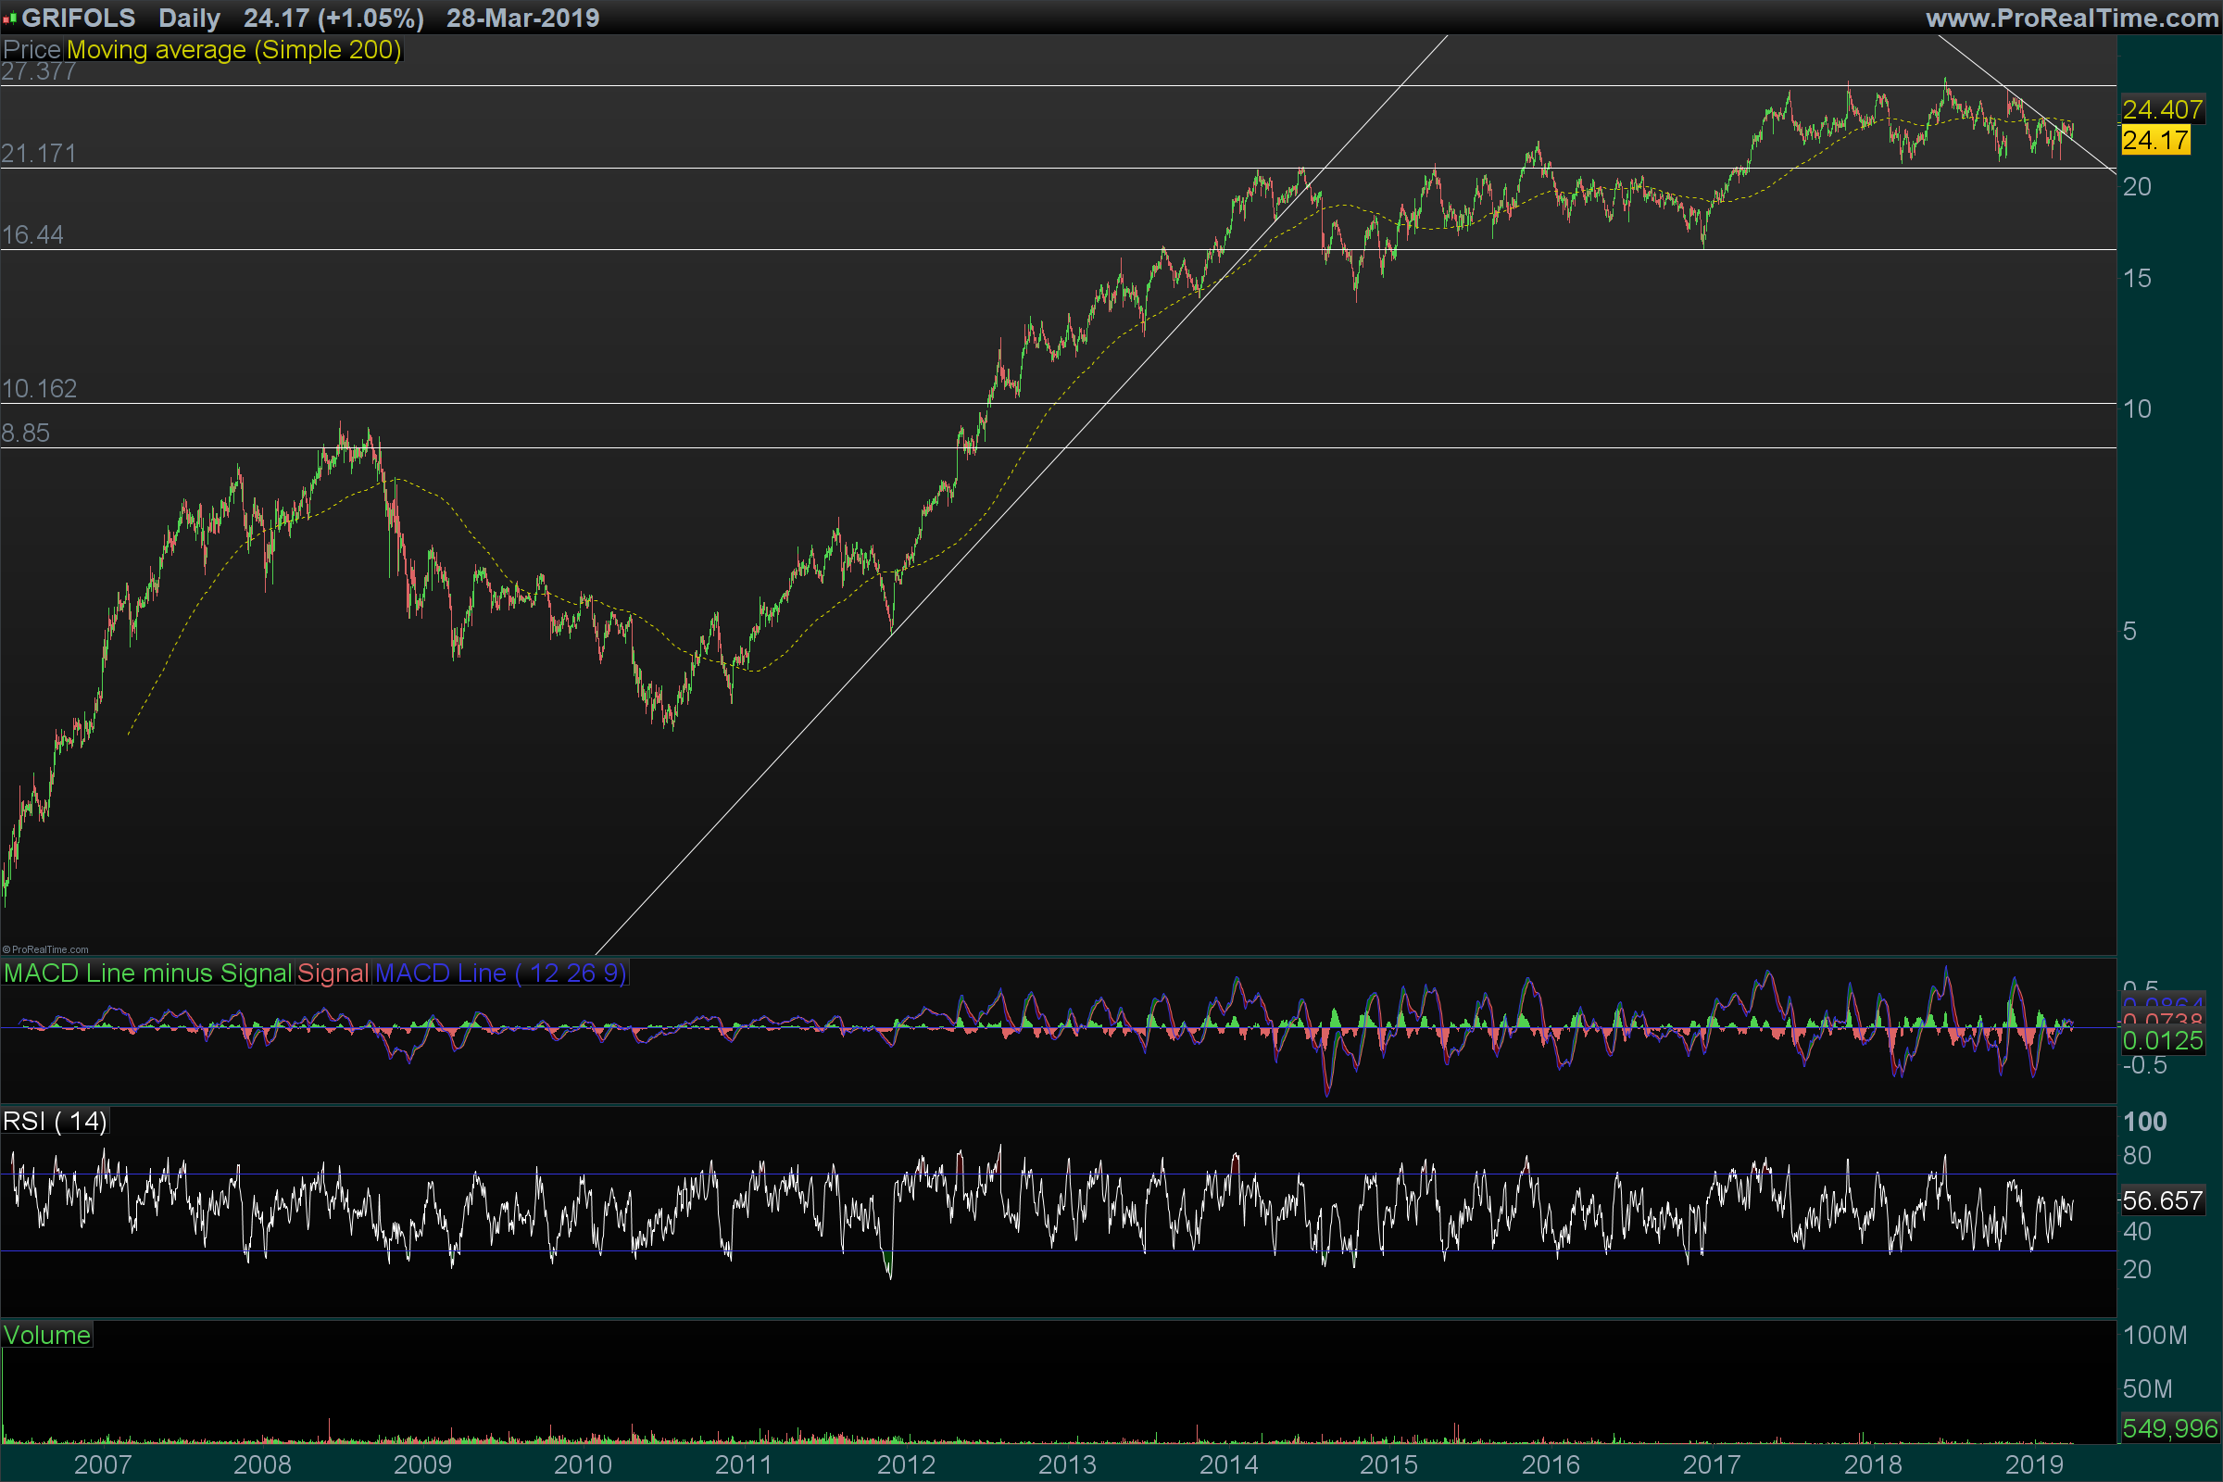Click the green Volume panel label
This screenshot has height=1482, width=2223.
coord(47,1336)
